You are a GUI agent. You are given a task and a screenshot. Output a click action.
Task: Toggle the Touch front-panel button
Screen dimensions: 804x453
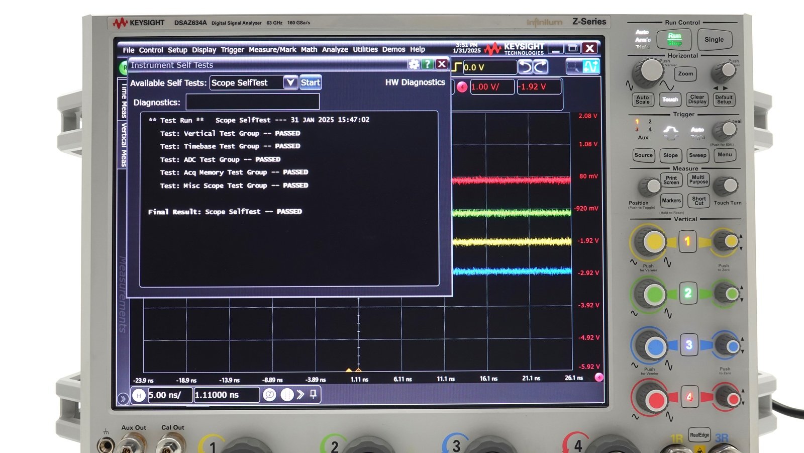670,100
